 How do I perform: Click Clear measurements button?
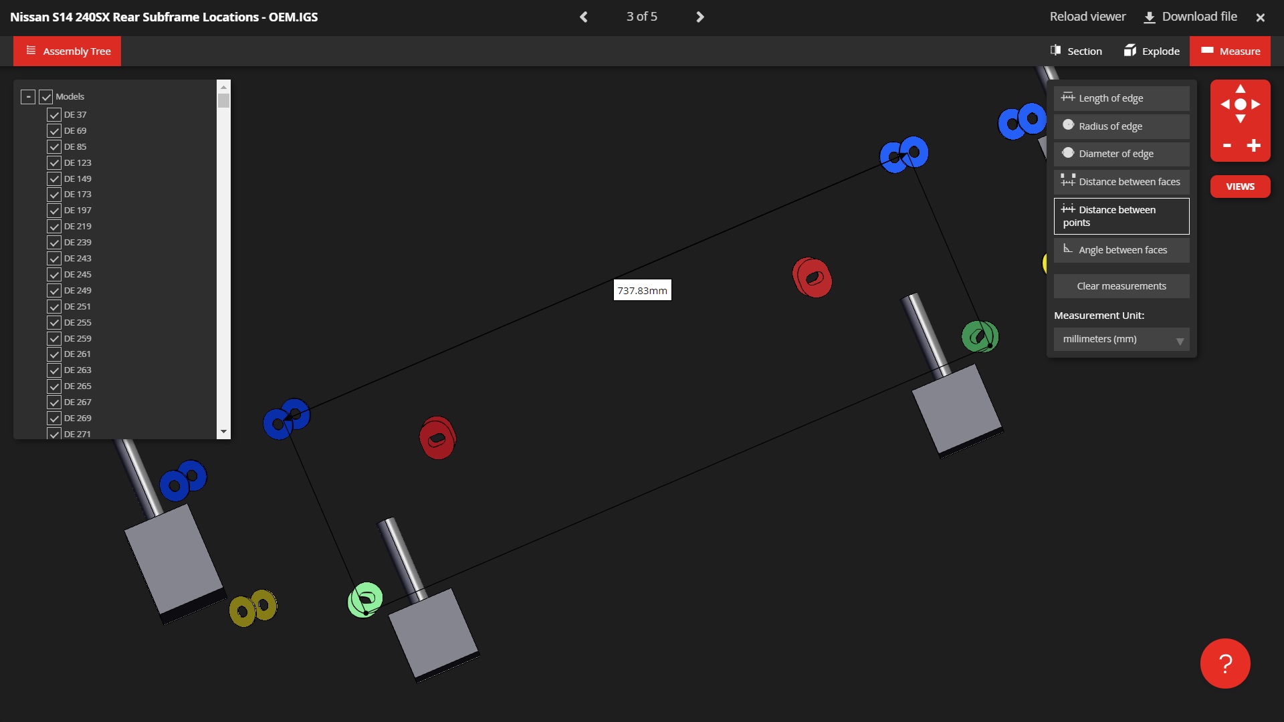(x=1121, y=286)
